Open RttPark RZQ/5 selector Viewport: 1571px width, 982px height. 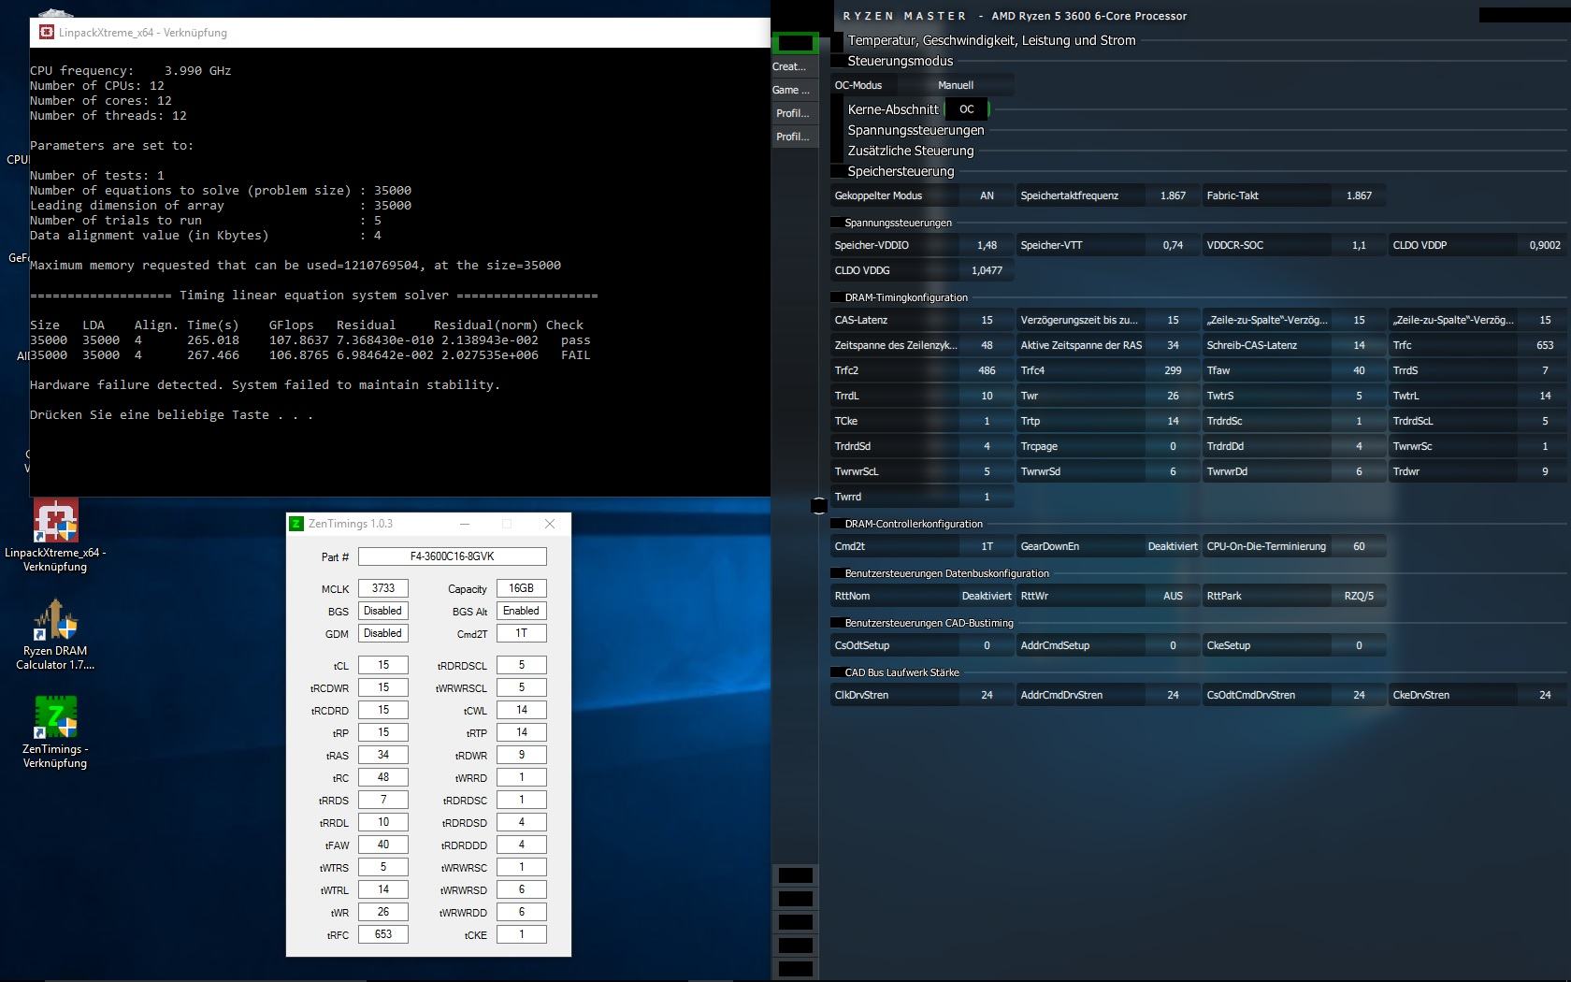(x=1359, y=596)
